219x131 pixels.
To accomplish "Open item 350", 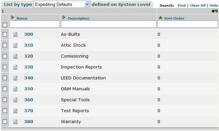I will point(29,89).
